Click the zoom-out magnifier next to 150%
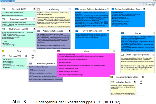 pyautogui.click(x=146, y=4)
